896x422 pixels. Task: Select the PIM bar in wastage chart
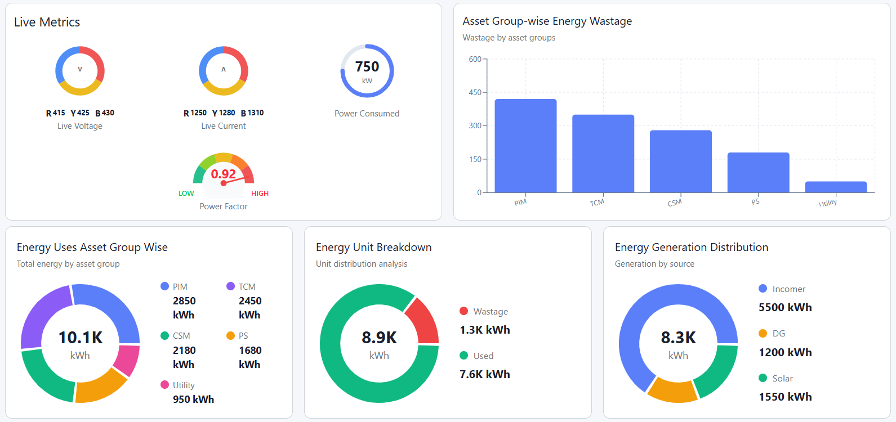pyautogui.click(x=525, y=146)
